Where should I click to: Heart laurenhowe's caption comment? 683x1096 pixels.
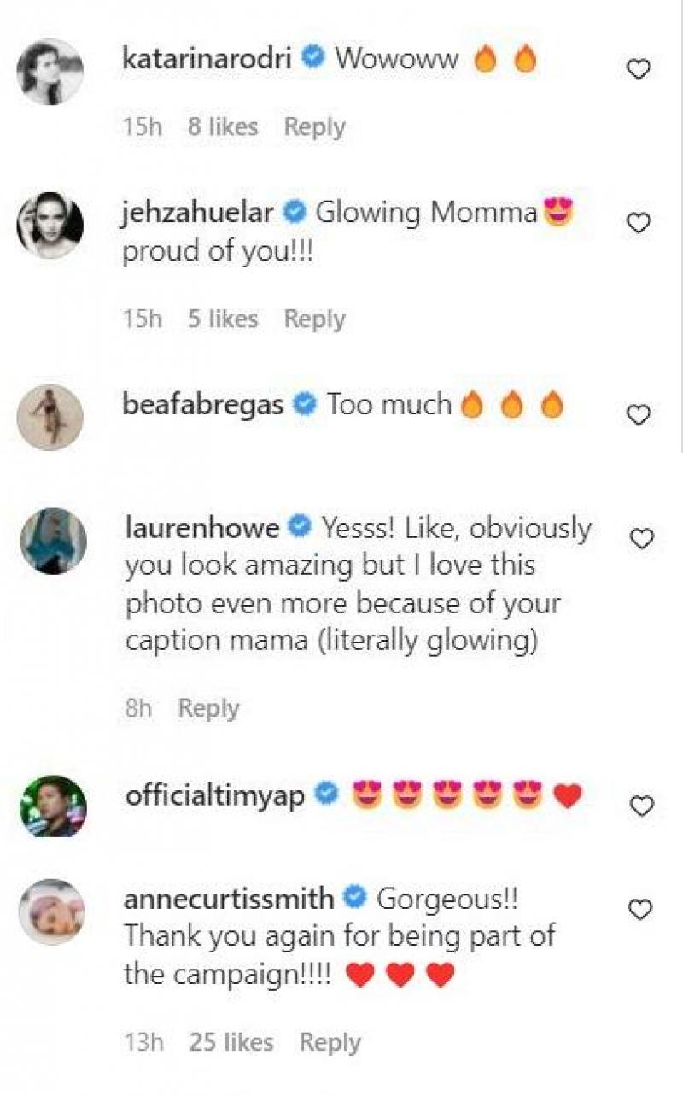coord(640,538)
